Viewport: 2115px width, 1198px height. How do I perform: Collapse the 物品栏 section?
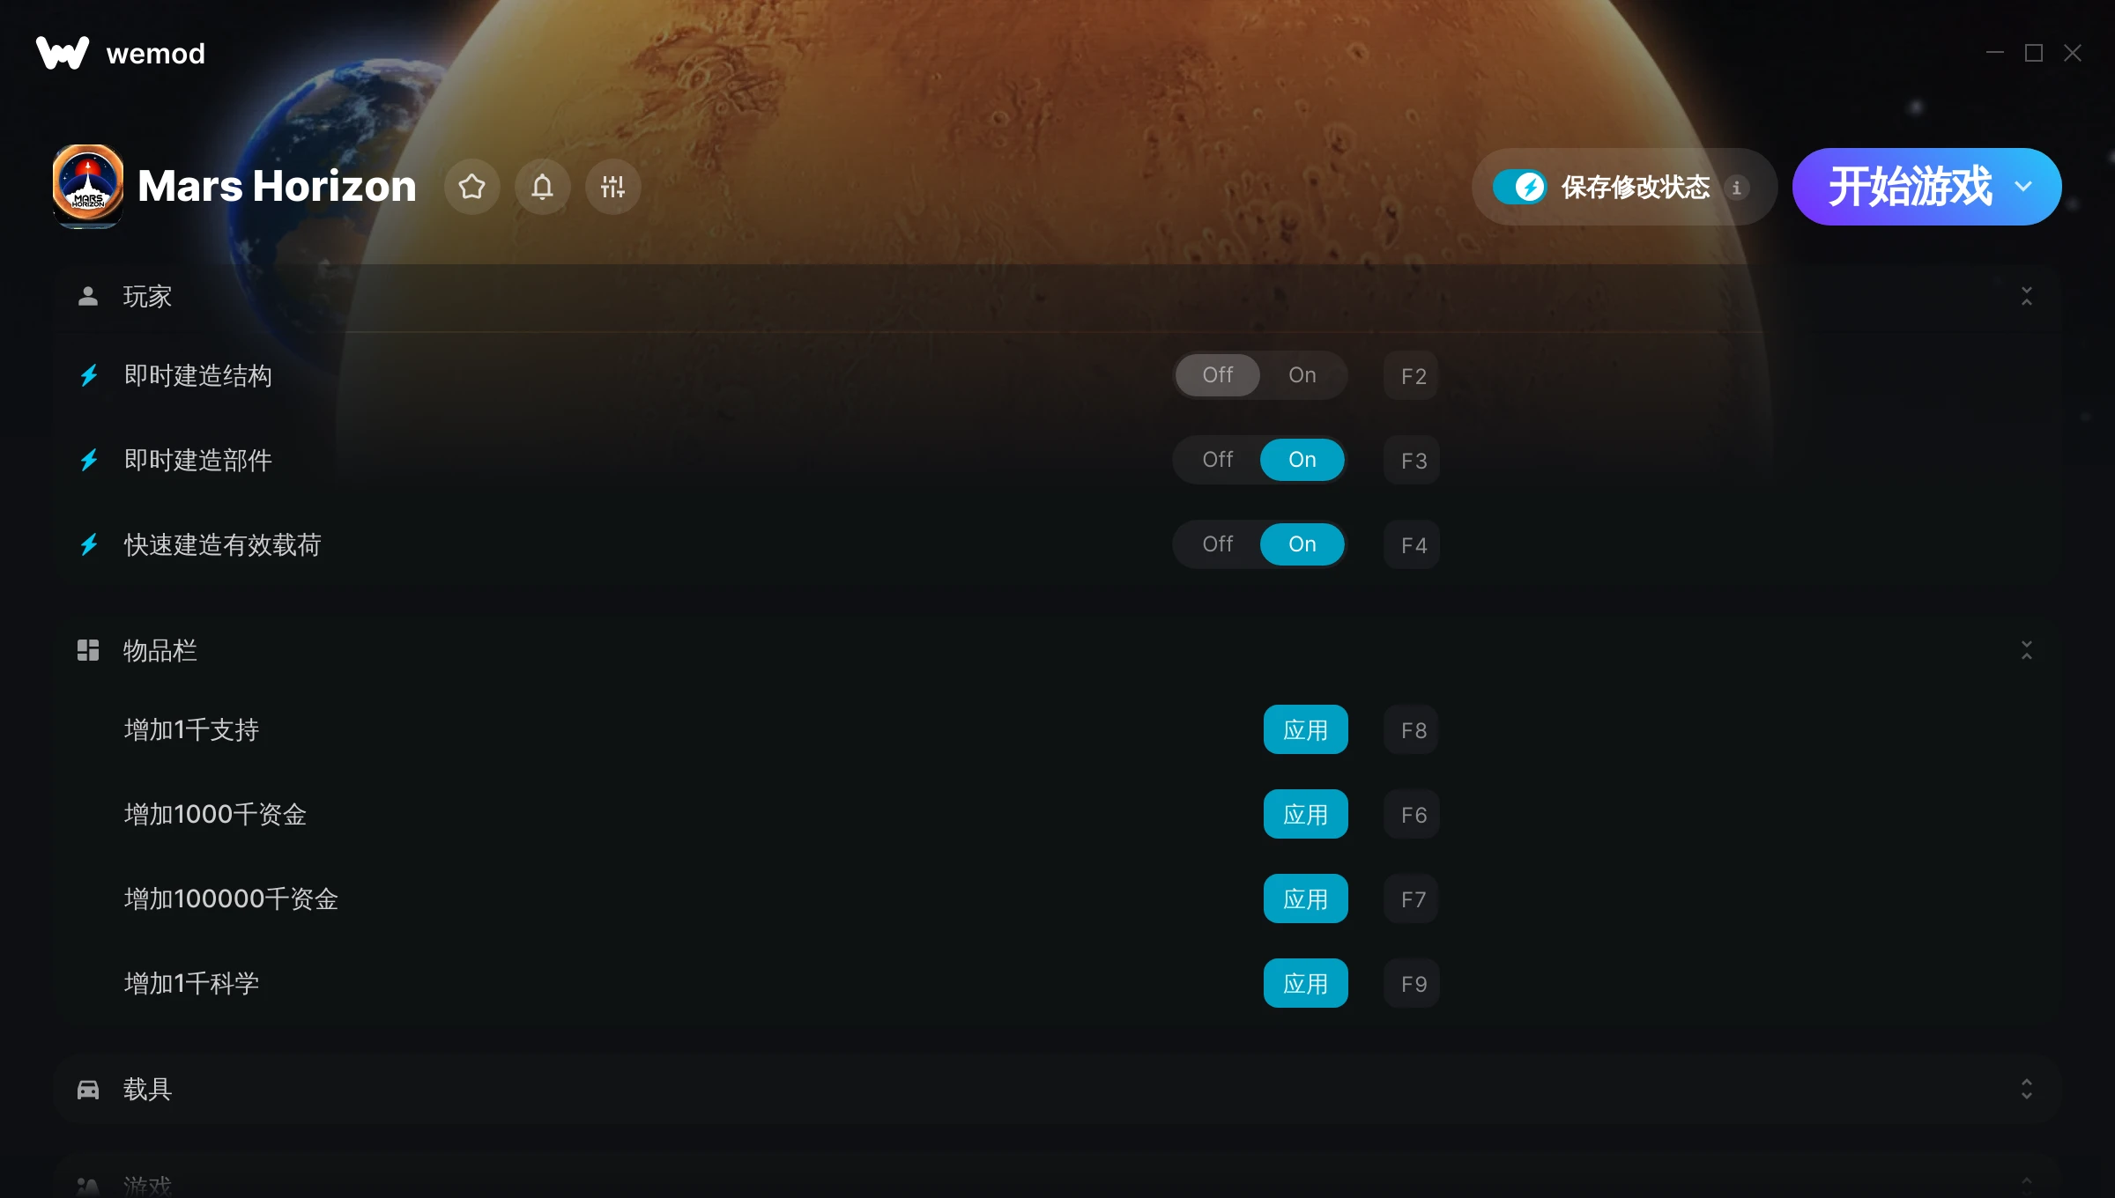coord(2026,651)
